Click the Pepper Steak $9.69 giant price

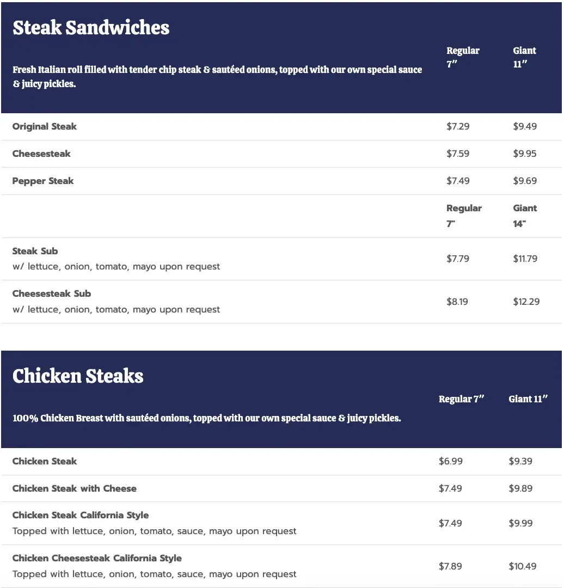pyautogui.click(x=525, y=181)
